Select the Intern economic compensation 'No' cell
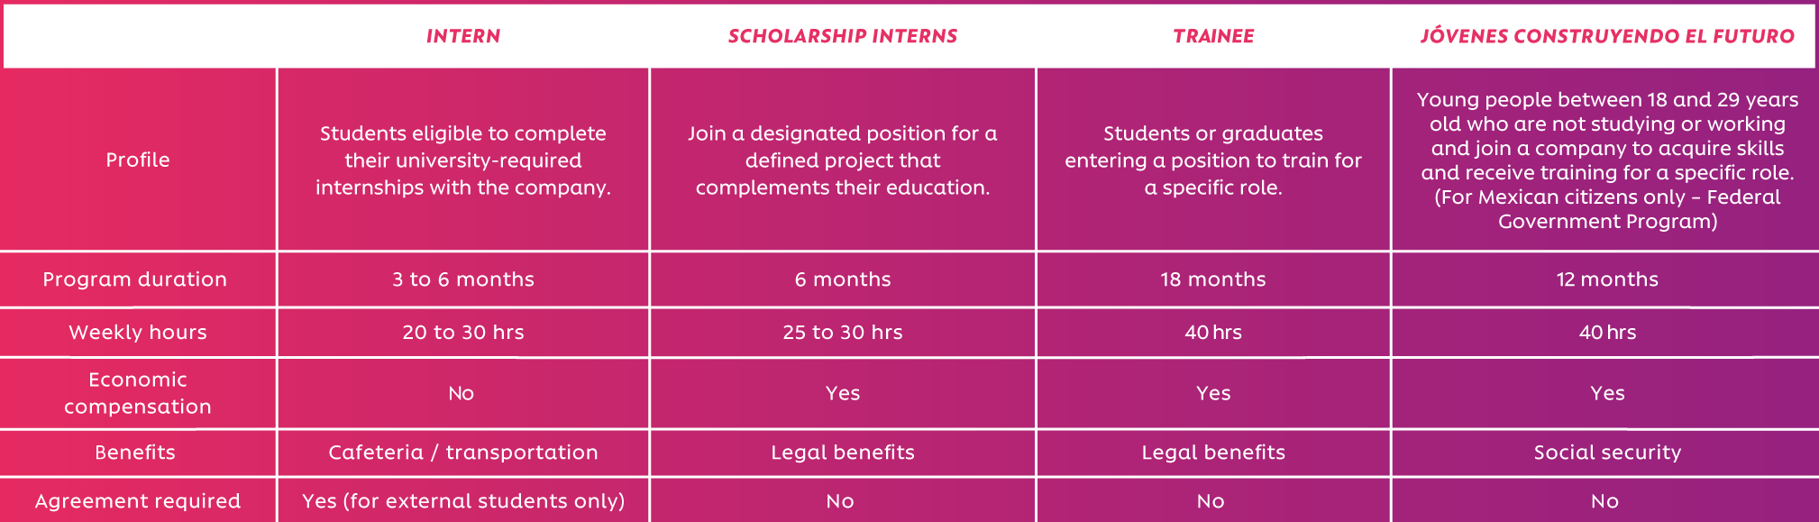1819x522 pixels. pos(462,393)
